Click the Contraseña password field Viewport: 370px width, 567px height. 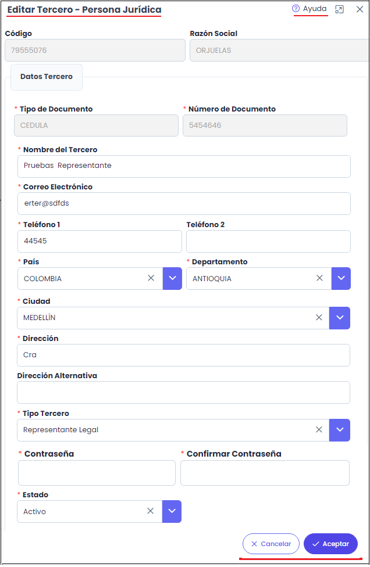(97, 473)
